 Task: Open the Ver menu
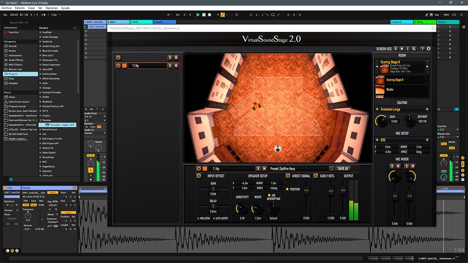pyautogui.click(x=40, y=8)
